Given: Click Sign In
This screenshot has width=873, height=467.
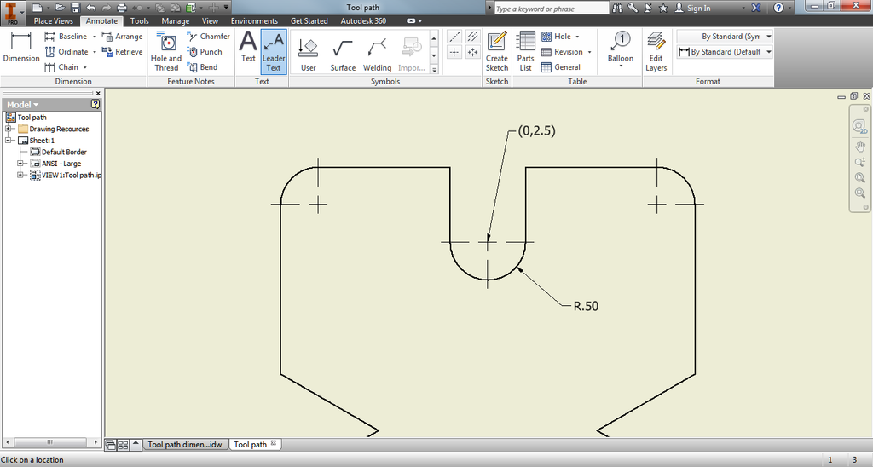Looking at the screenshot, I should 692,8.
